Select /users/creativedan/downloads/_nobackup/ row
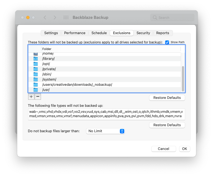 point(105,85)
